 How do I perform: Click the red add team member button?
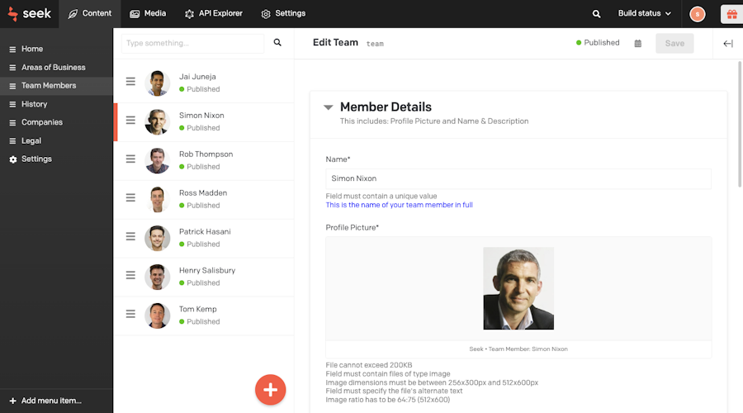(x=270, y=390)
